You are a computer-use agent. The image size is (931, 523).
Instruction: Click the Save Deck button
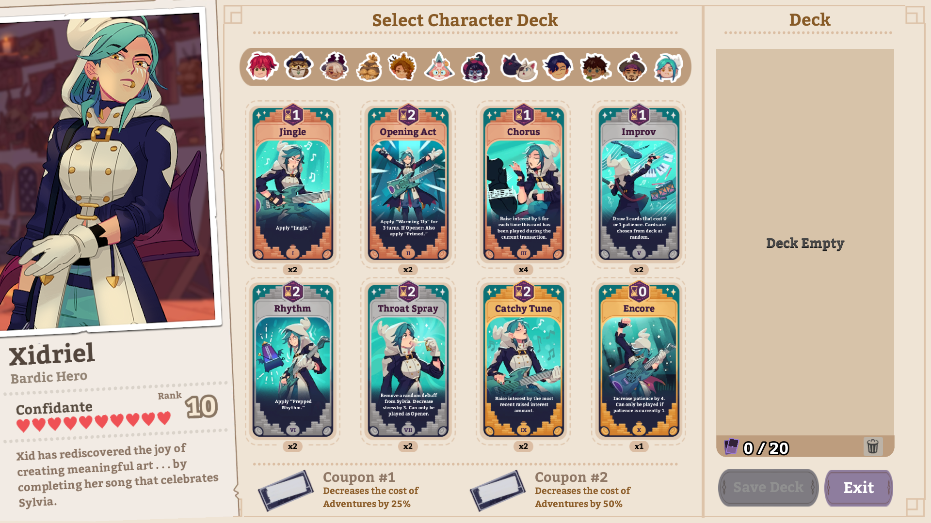click(768, 488)
